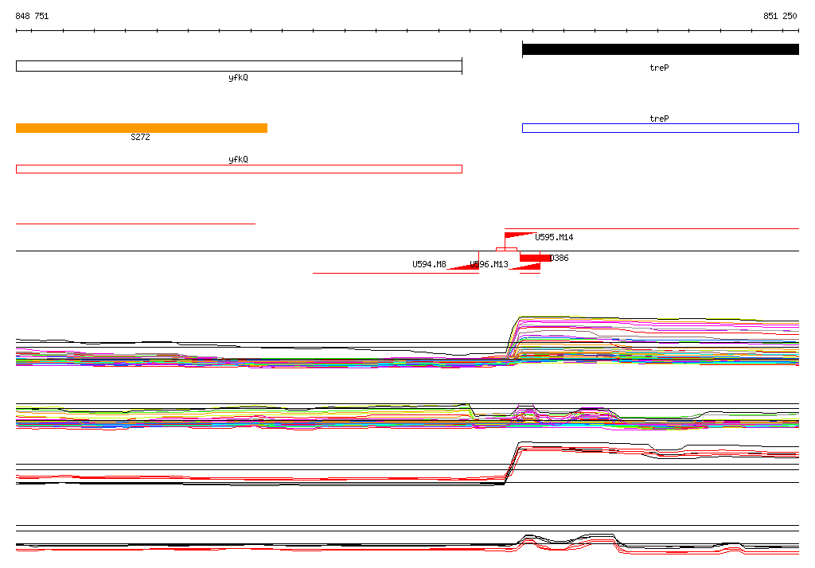Click 'treP' label above the blue box
This screenshot has height=568, width=815.
click(660, 119)
